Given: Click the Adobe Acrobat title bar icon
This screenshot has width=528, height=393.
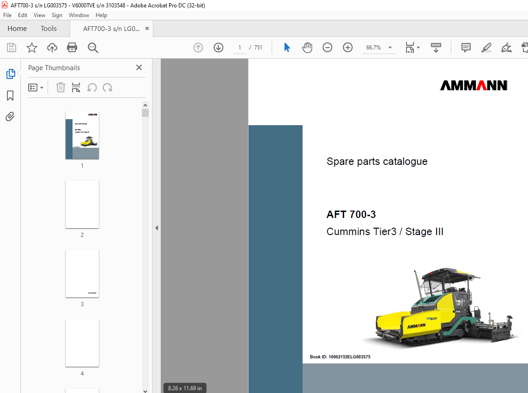Looking at the screenshot, I should [x=4, y=5].
